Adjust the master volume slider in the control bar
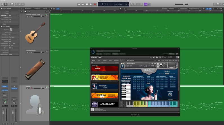 point(182,4)
